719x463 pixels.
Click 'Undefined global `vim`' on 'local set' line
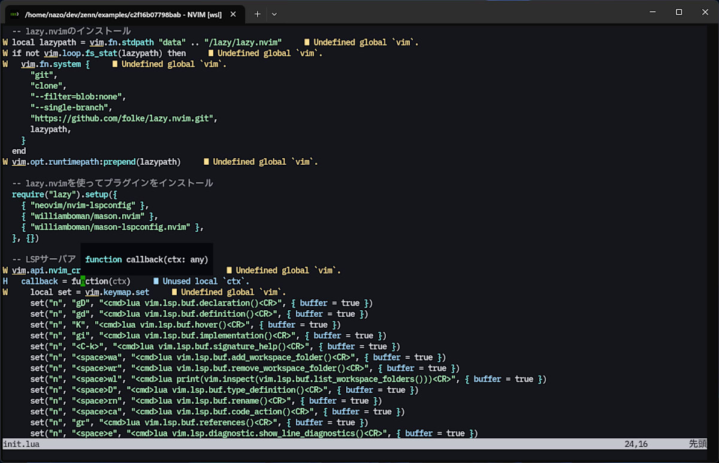(x=234, y=292)
